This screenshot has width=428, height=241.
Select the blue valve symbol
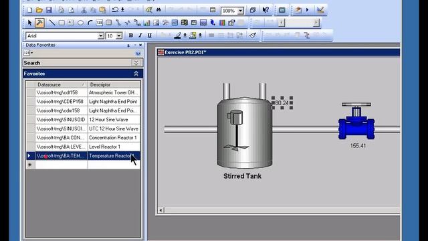tap(356, 121)
